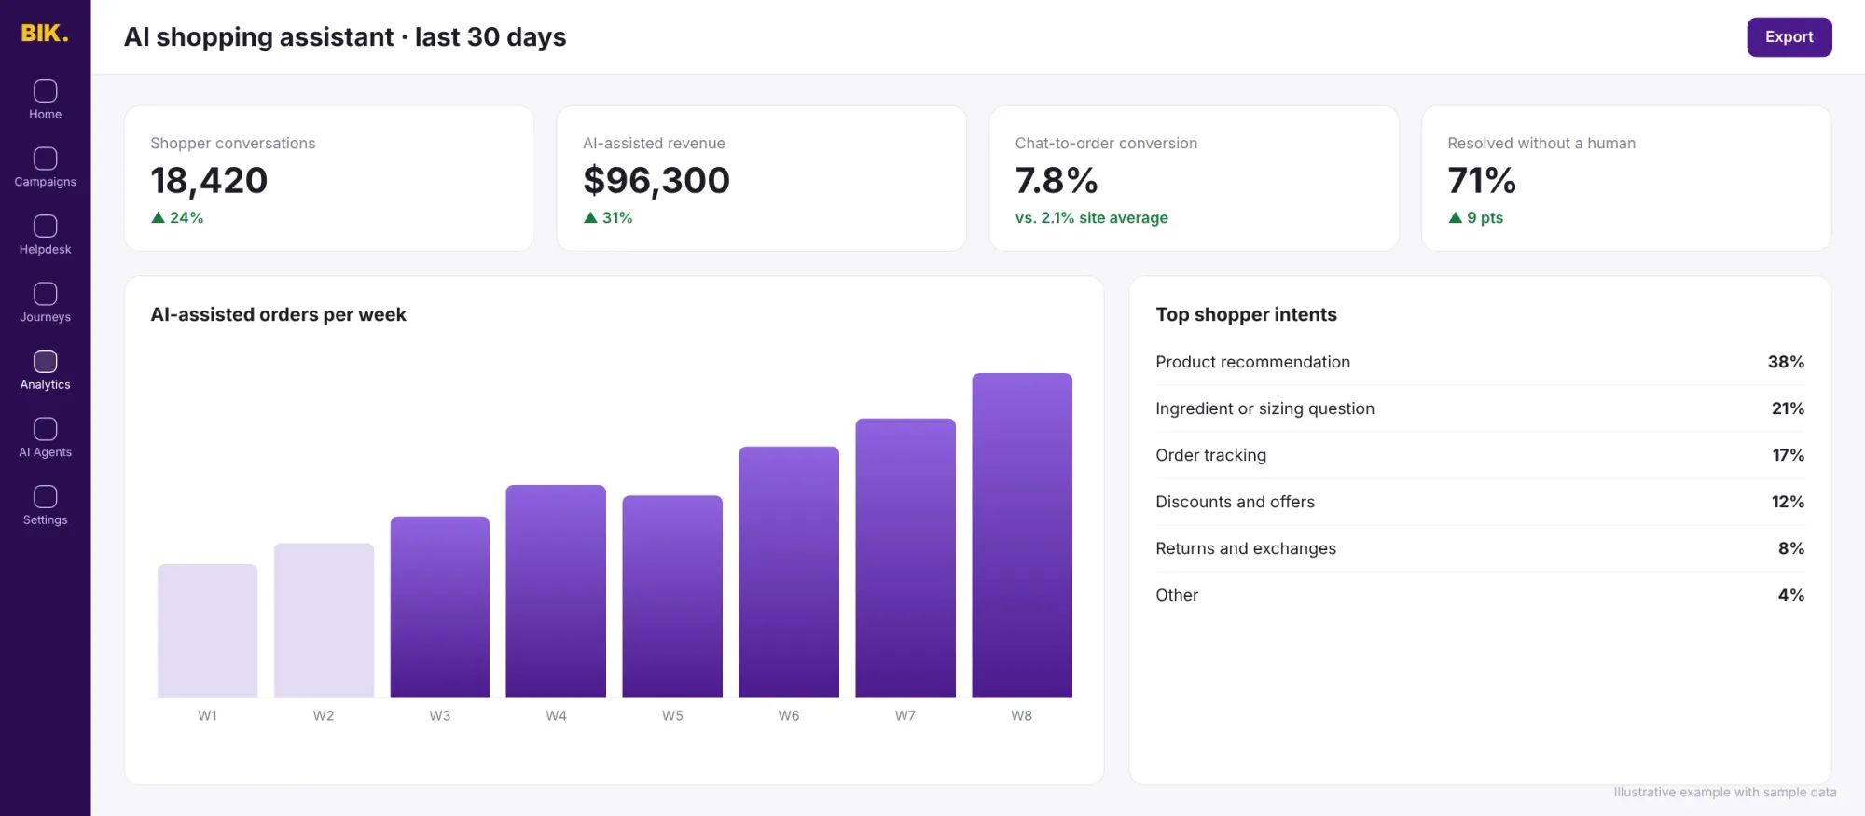Open the AI Agents sidebar icon

click(x=45, y=429)
